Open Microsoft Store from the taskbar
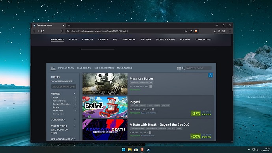 [x=136, y=149]
